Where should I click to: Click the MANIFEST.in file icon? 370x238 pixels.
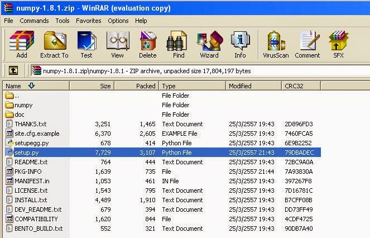click(9, 181)
